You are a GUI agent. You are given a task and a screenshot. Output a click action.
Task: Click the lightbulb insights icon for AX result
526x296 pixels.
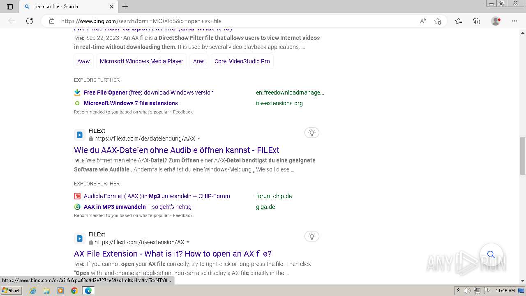point(312,236)
